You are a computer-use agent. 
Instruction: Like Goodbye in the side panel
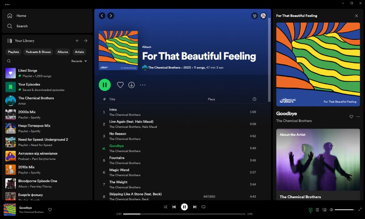pyautogui.click(x=351, y=117)
